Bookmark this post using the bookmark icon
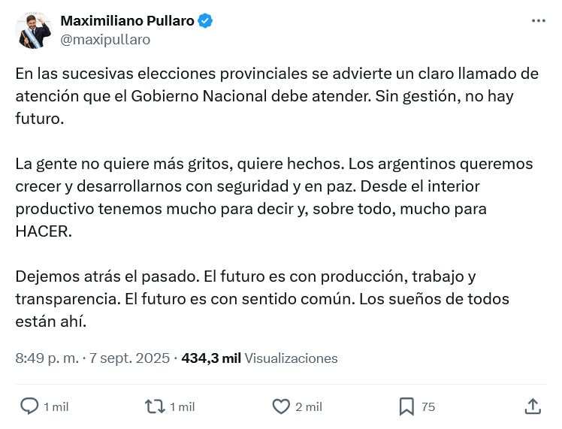562x429 pixels. (x=406, y=406)
